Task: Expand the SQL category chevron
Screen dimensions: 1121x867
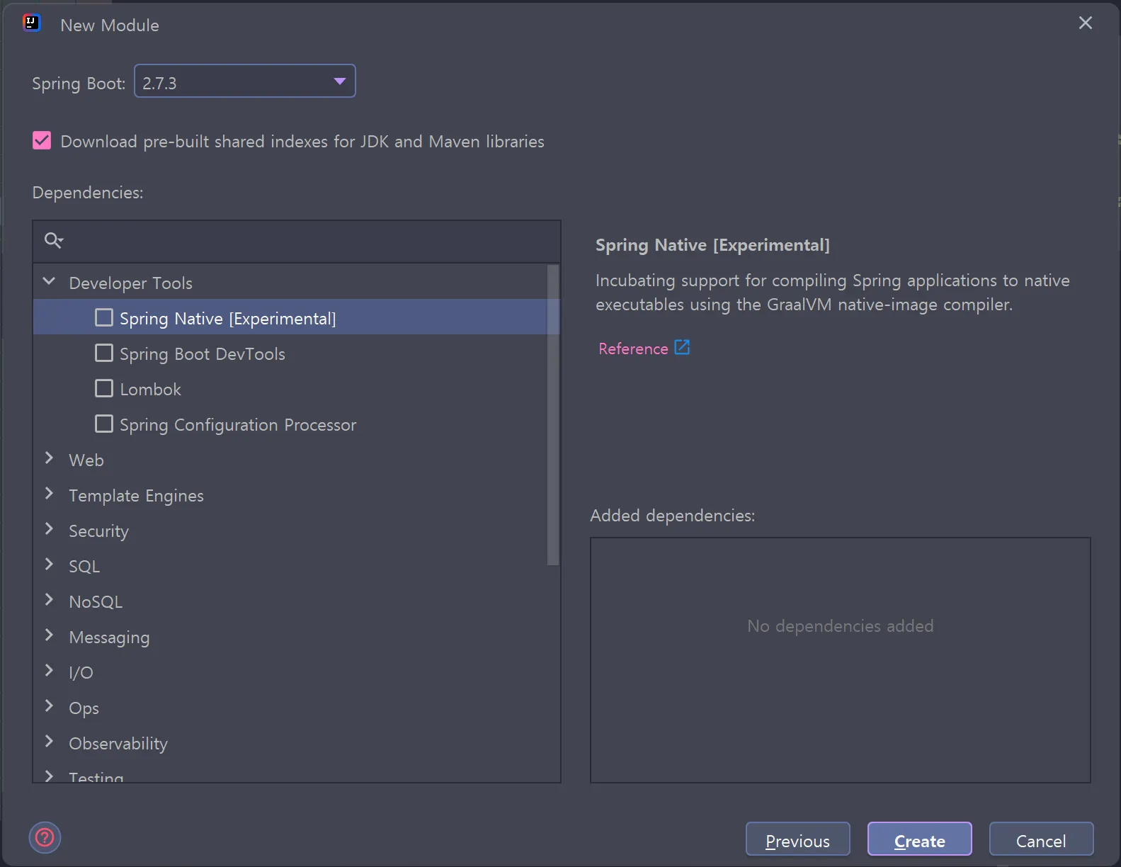Action: pyautogui.click(x=49, y=565)
